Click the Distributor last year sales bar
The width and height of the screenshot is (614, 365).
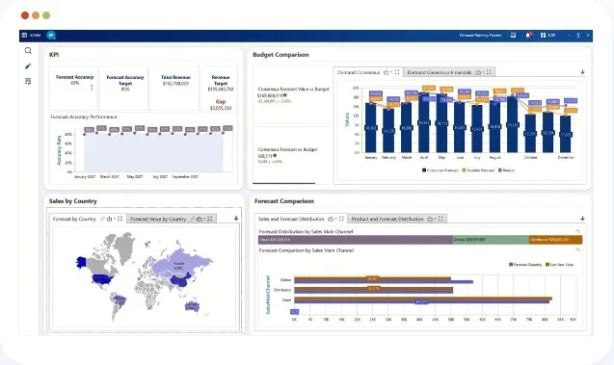pyautogui.click(x=374, y=289)
